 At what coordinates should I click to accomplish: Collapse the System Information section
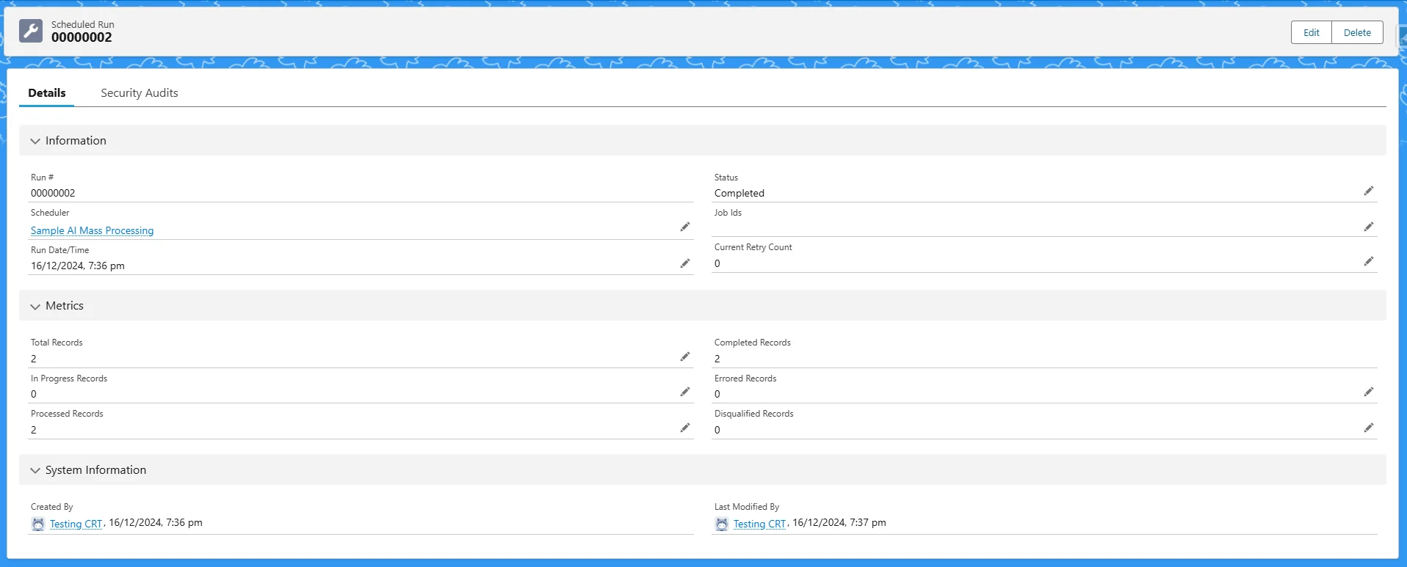coord(35,471)
